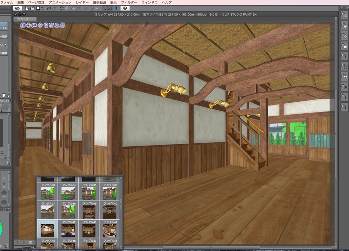Activate the move 3D object manipulator icon
Viewport: 349px width, 251px height.
(40, 25)
